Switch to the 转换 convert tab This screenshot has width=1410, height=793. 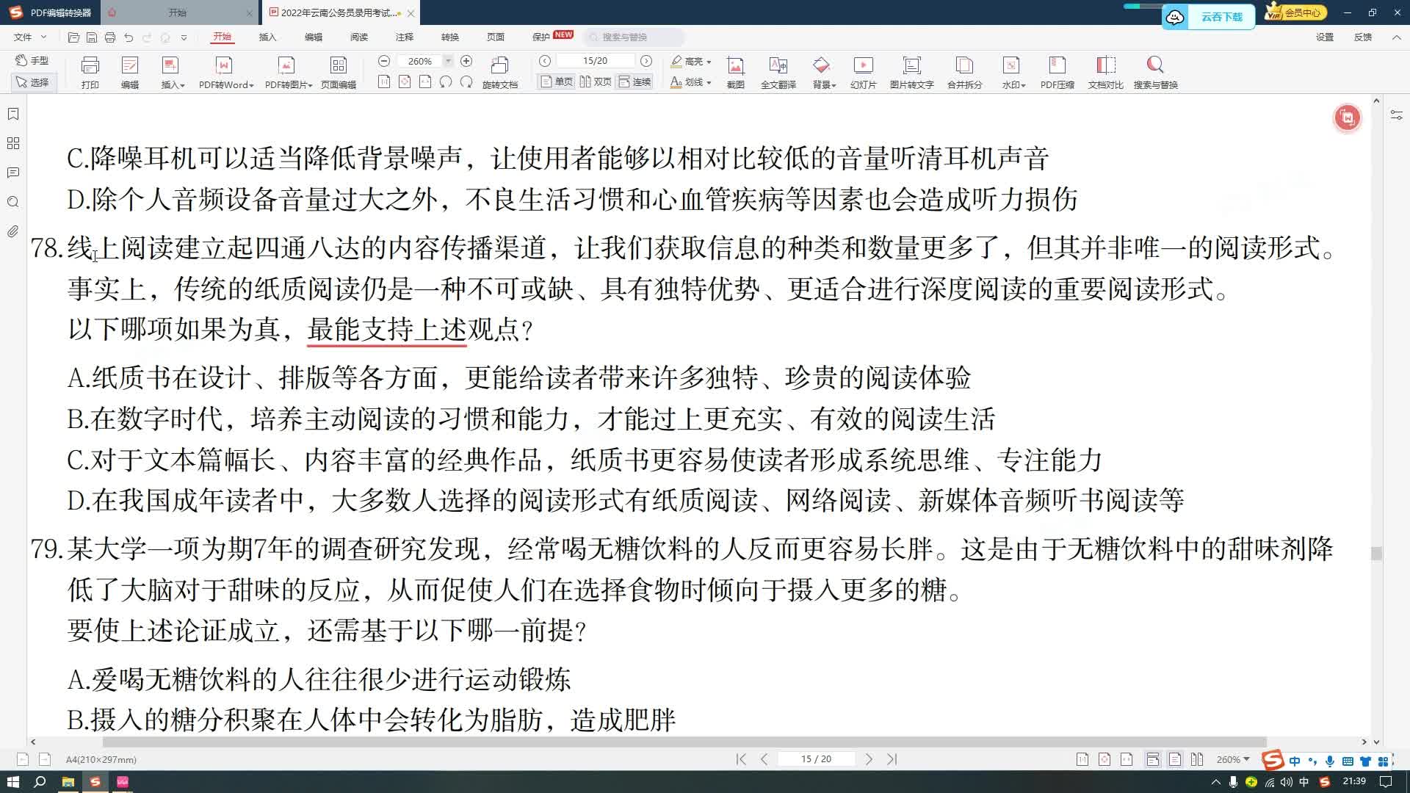pyautogui.click(x=449, y=37)
